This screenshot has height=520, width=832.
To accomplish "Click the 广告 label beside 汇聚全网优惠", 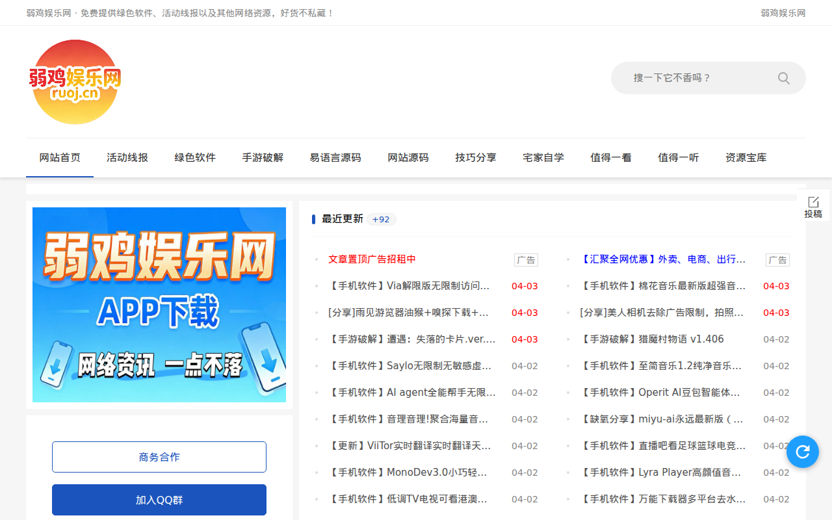I will pos(777,259).
